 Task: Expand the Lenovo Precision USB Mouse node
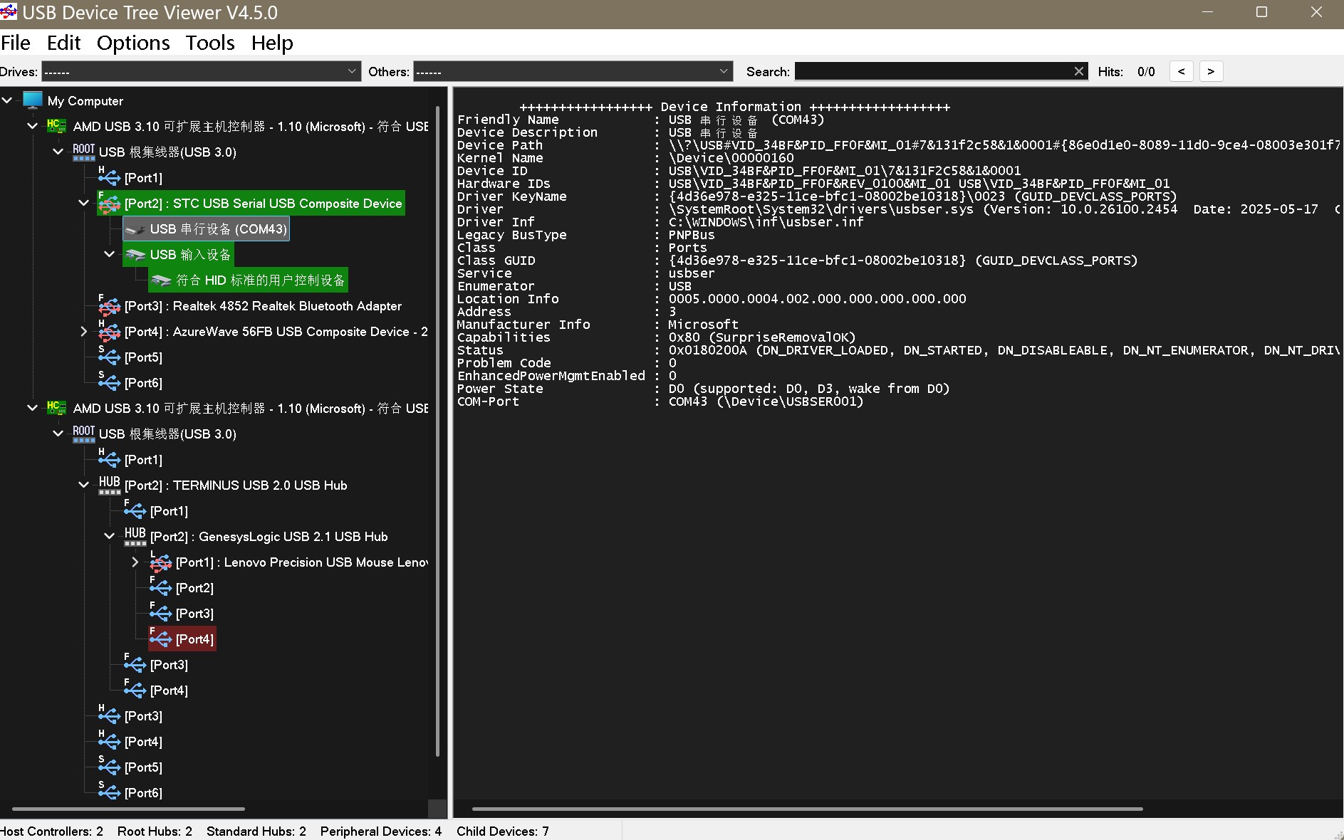tap(135, 562)
